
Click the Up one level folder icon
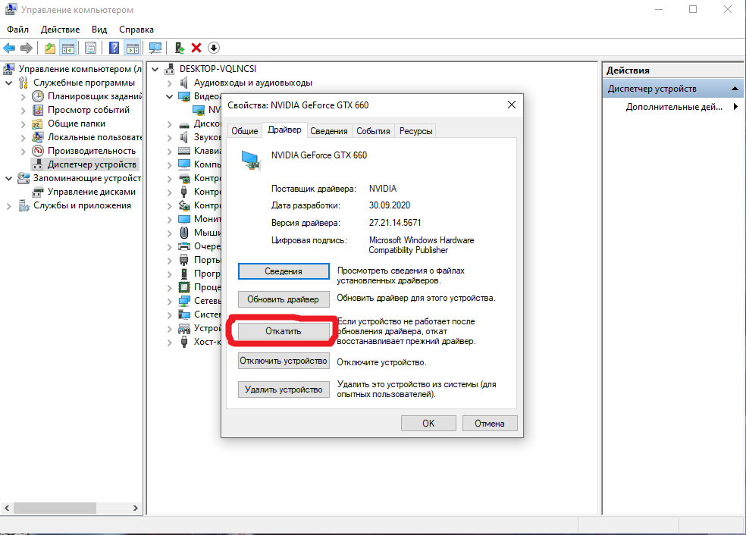pyautogui.click(x=50, y=48)
